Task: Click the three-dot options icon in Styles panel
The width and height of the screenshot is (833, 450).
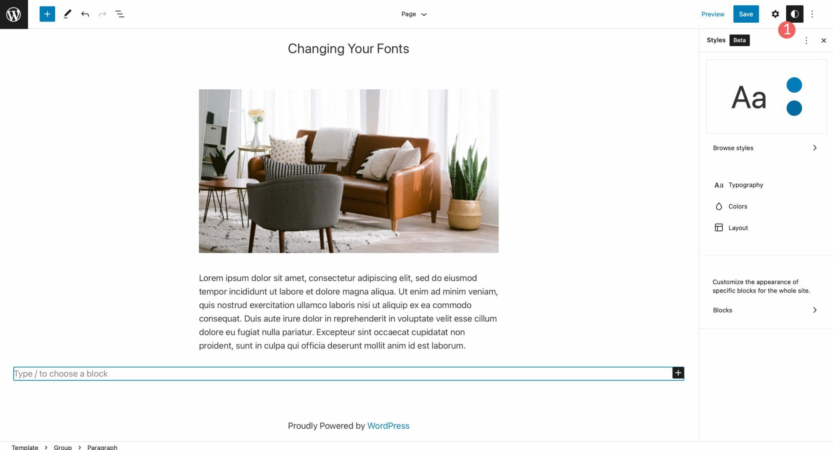Action: coord(807,40)
